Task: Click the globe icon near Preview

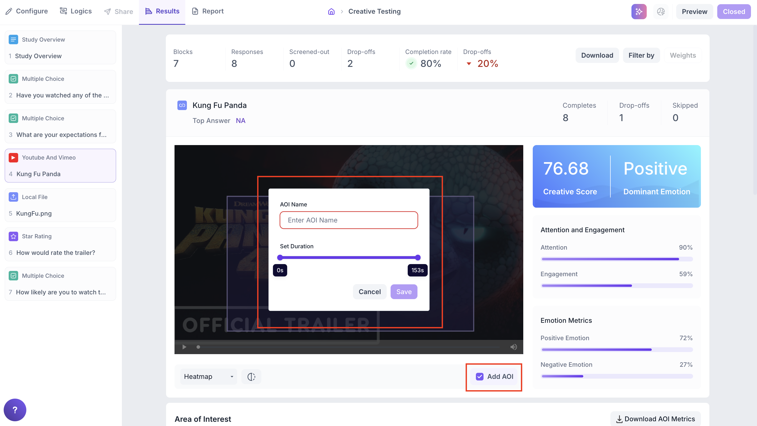Action: [661, 12]
